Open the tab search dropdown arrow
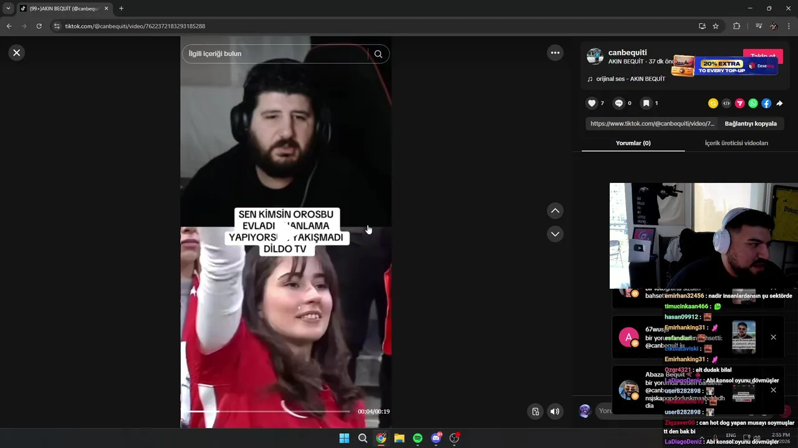This screenshot has height=448, width=798. [8, 9]
